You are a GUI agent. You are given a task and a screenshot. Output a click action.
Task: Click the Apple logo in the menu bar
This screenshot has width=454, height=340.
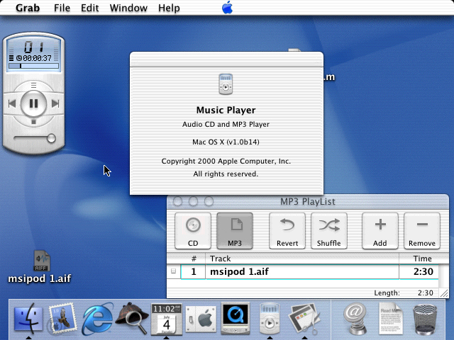(227, 7)
